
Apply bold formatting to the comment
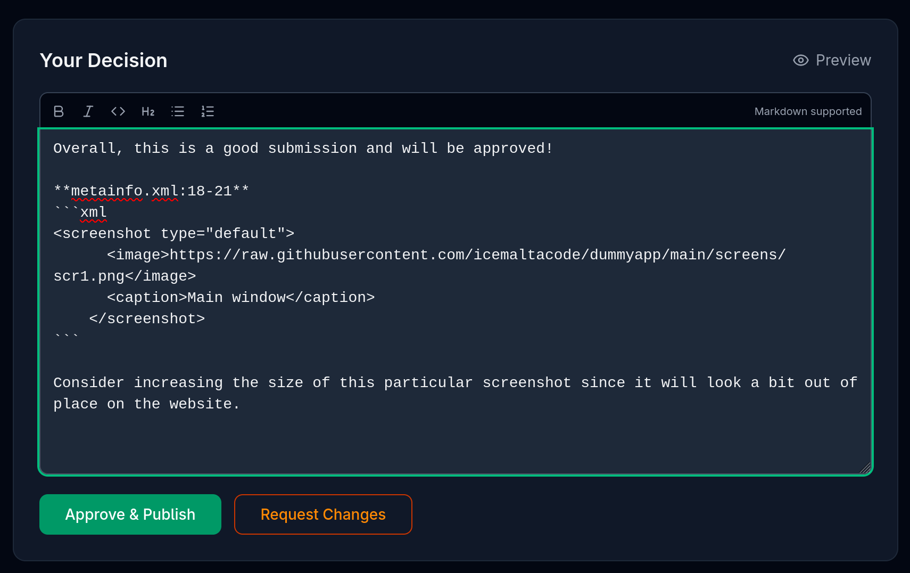point(59,111)
